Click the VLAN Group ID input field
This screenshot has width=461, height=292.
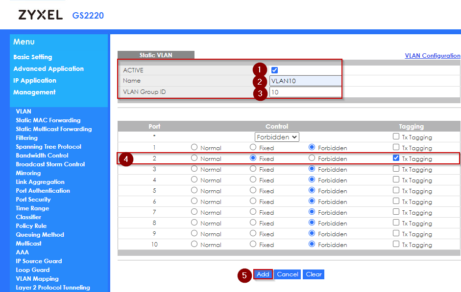tap(305, 92)
